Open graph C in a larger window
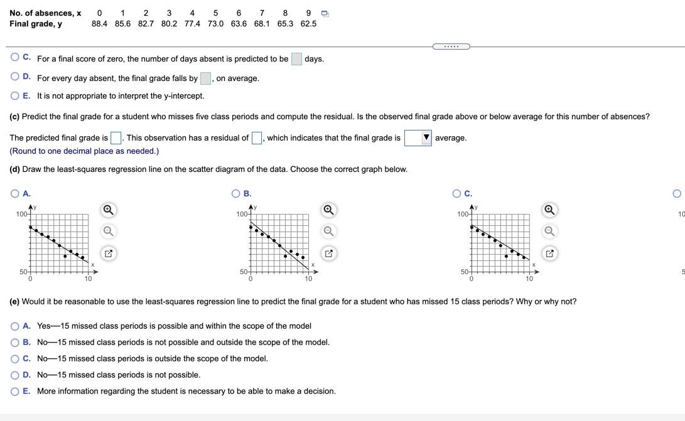The width and height of the screenshot is (685, 421). 549,253
